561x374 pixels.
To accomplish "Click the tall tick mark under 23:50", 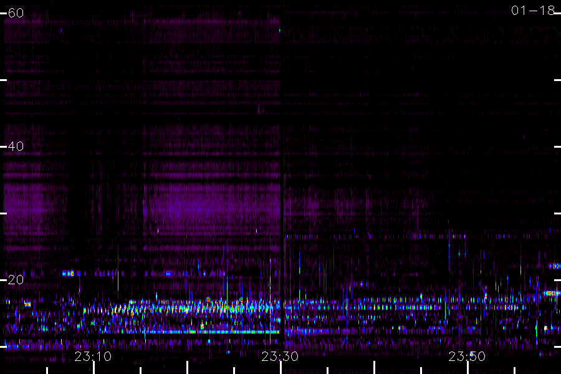I will (467, 368).
